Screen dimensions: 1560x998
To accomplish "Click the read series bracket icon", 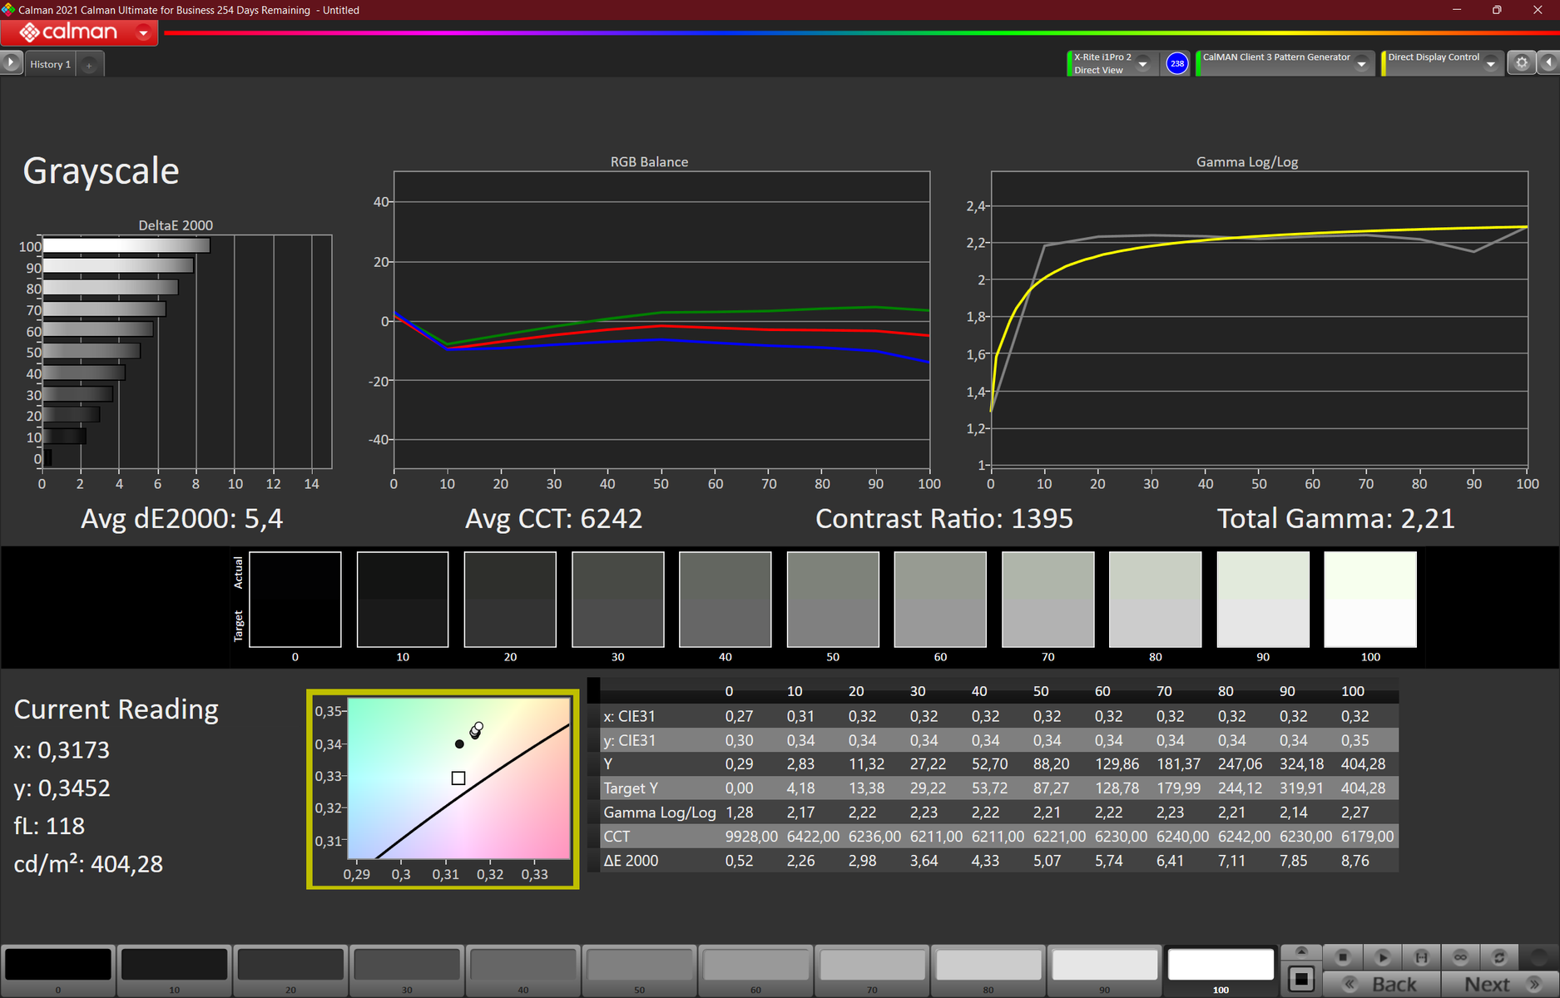I will [x=1421, y=957].
